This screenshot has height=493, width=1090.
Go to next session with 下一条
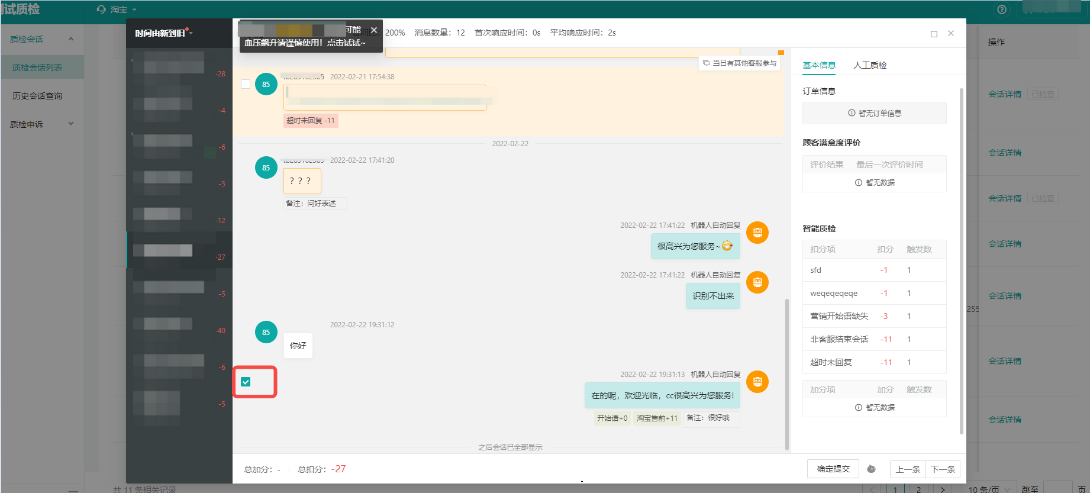click(x=943, y=469)
